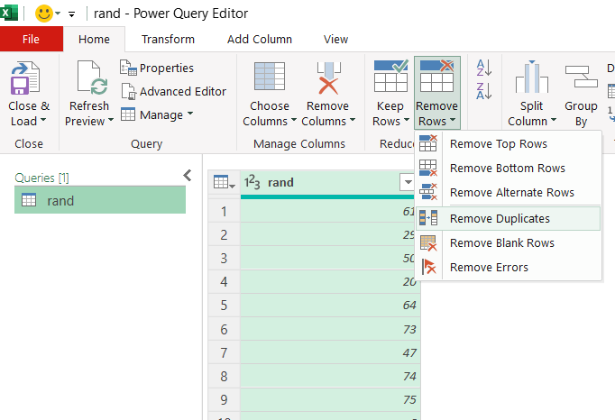
Task: Sort ascending with the A-Z icon
Action: [x=484, y=68]
